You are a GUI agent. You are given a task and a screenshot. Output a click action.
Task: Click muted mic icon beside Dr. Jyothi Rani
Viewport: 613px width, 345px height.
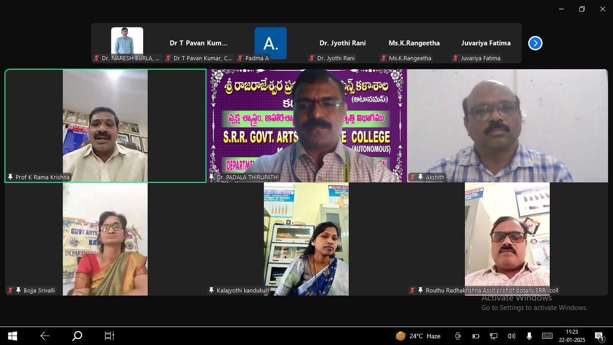point(311,58)
